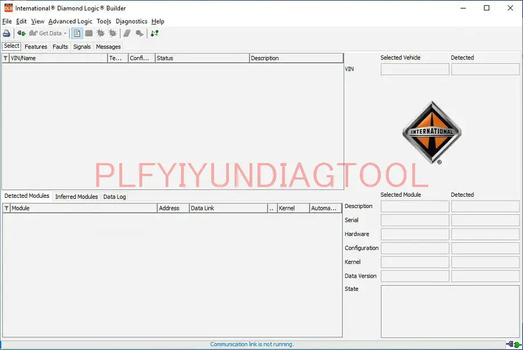Open the Advanced Logic menu
The width and height of the screenshot is (523, 350).
pyautogui.click(x=70, y=21)
